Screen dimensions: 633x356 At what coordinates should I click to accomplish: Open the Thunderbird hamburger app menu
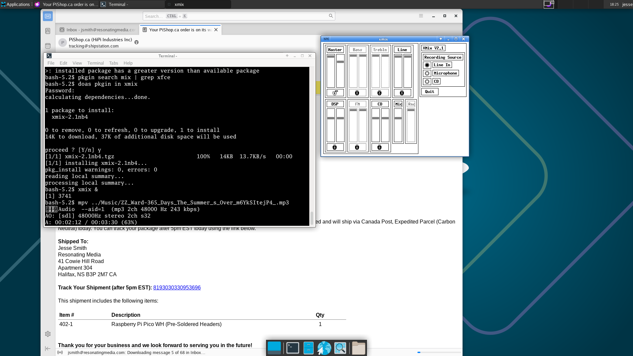point(421,16)
